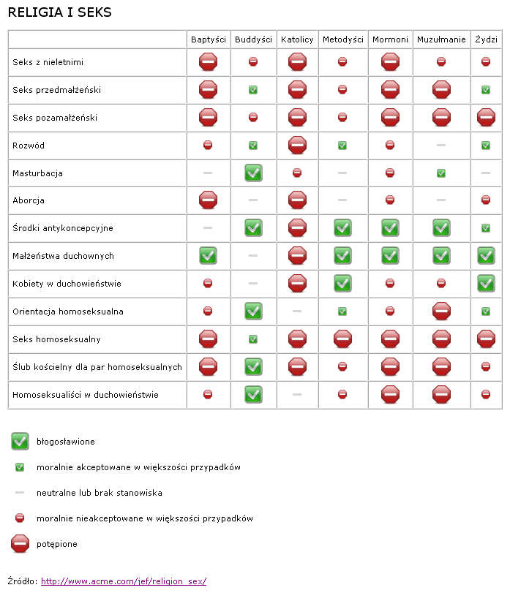Click the Żydzi icon for Seks pozamałżeński
Image resolution: width=510 pixels, height=593 pixels.
[486, 118]
